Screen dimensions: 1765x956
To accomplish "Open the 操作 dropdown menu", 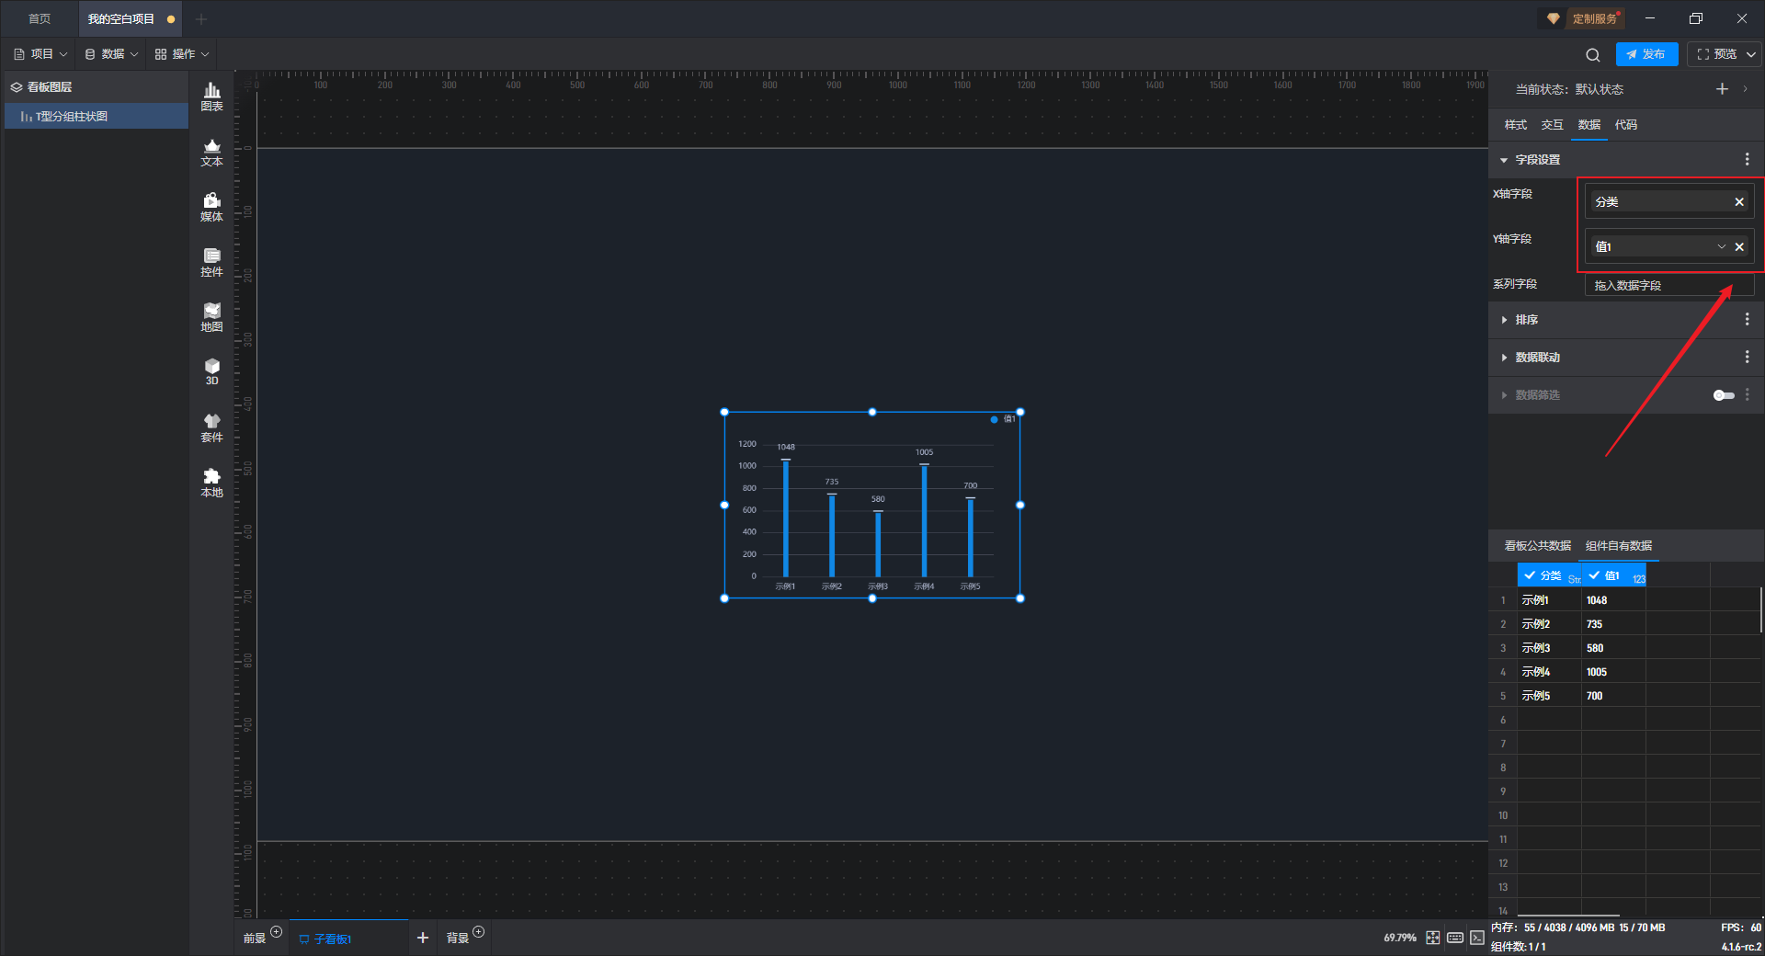I will click(182, 54).
